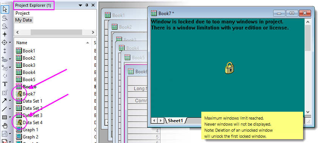Select Book3 in Project Explorer list

[x=29, y=65]
